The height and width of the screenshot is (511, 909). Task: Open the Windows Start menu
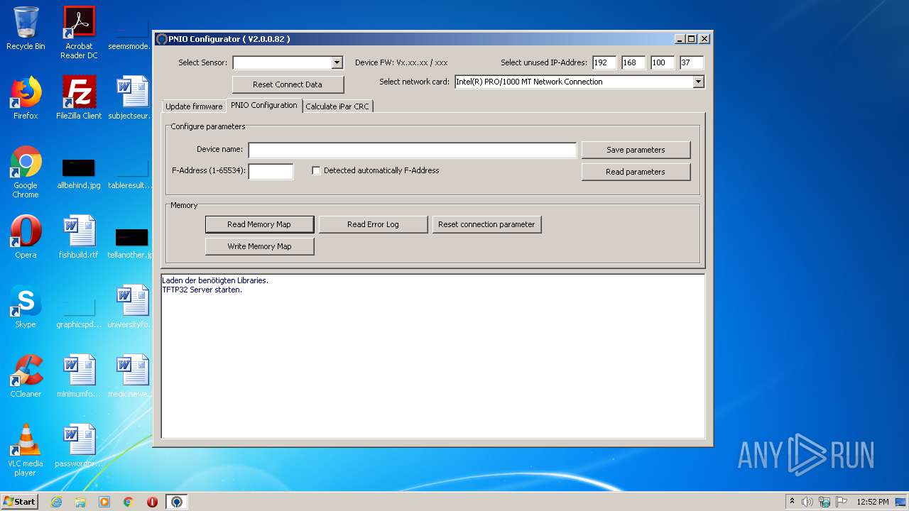[x=19, y=502]
